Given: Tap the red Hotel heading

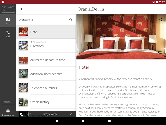Looking at the screenshot, I should click(84, 67).
